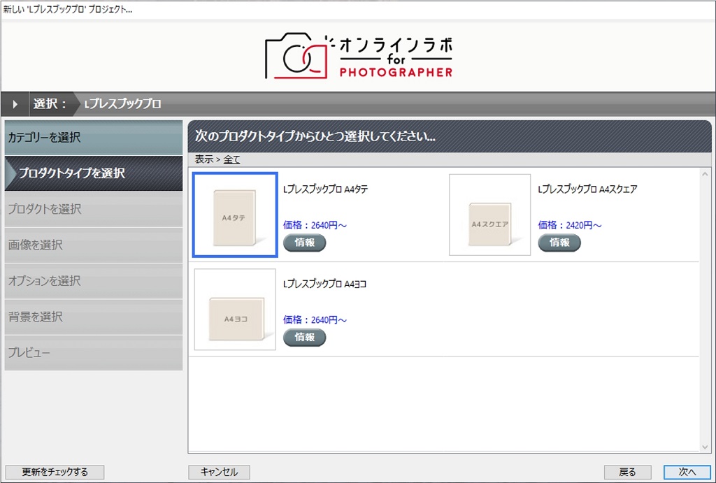Click the 戻る button

pos(627,472)
